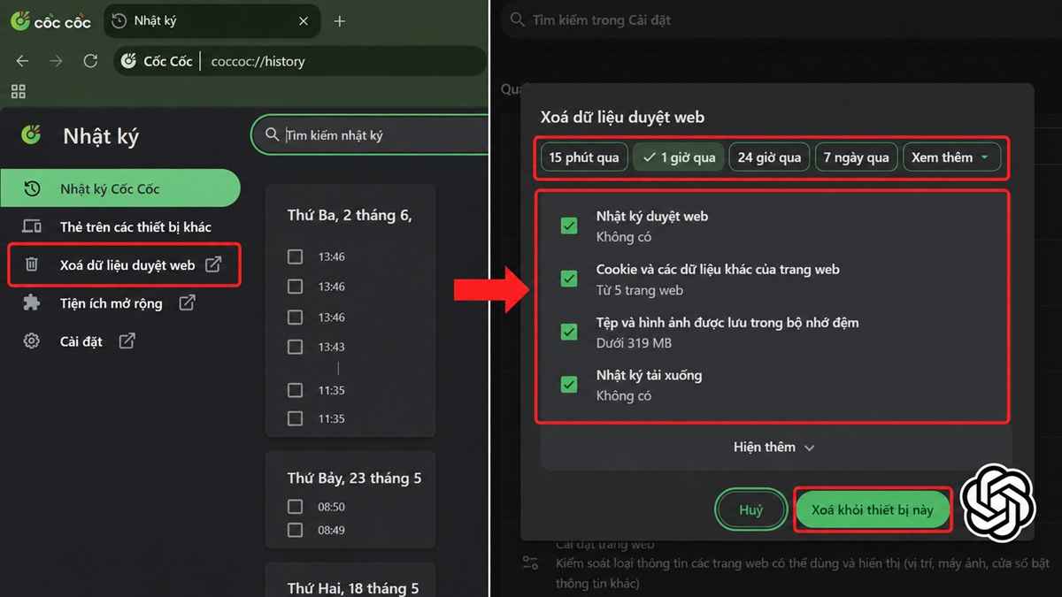Click Xoá khỏi thiết bị này button

pyautogui.click(x=873, y=510)
